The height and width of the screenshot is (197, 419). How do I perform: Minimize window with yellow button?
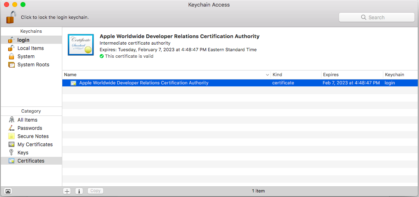15,5
